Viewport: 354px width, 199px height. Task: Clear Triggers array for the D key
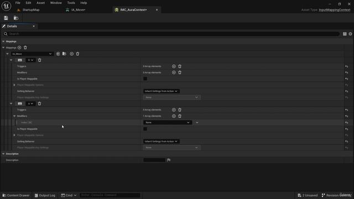[x=180, y=66]
